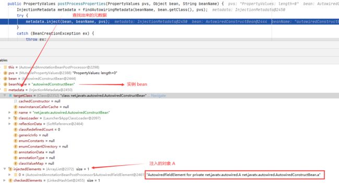Select the Launcher$AppClassLoader@2097 value

[72, 118]
